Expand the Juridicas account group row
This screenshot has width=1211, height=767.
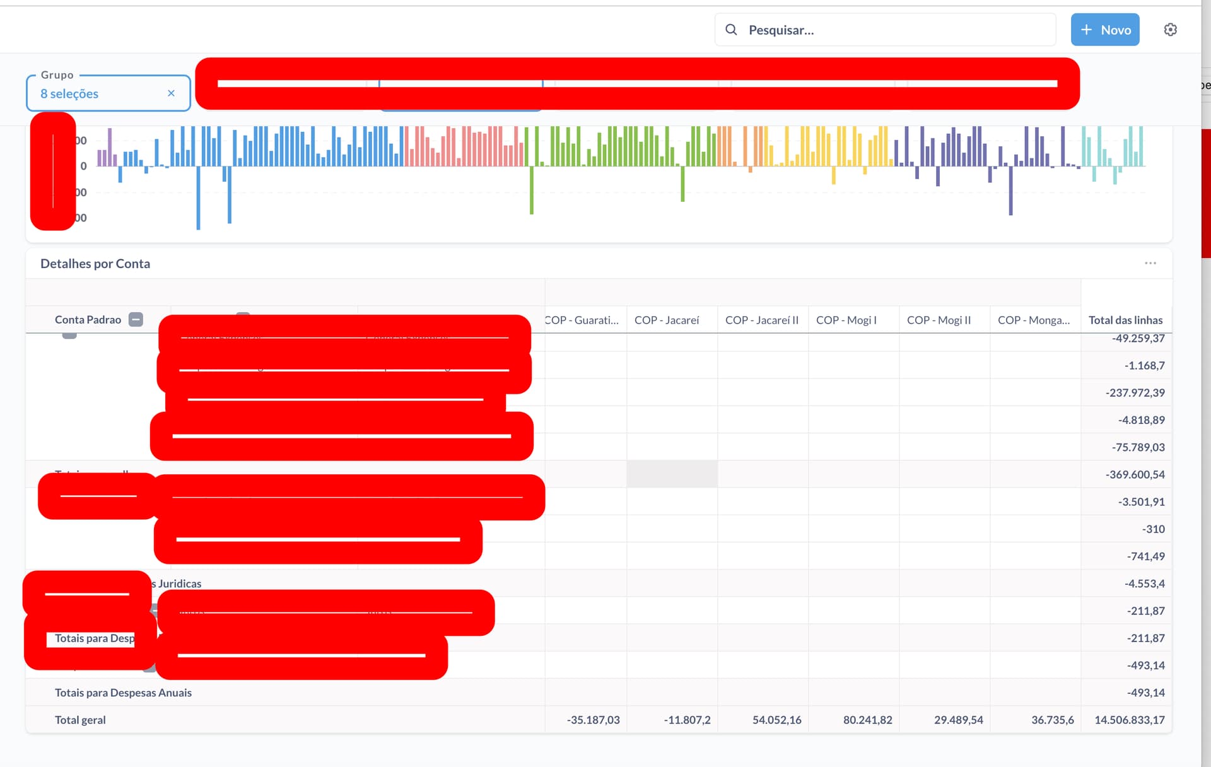click(177, 583)
